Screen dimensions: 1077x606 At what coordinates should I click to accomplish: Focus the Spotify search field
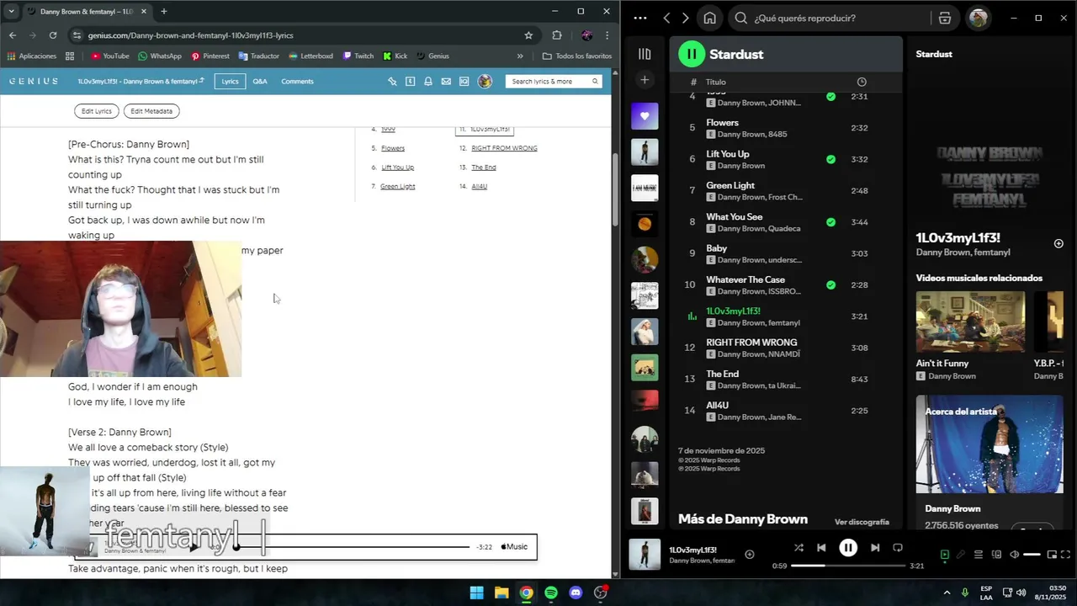click(x=833, y=18)
